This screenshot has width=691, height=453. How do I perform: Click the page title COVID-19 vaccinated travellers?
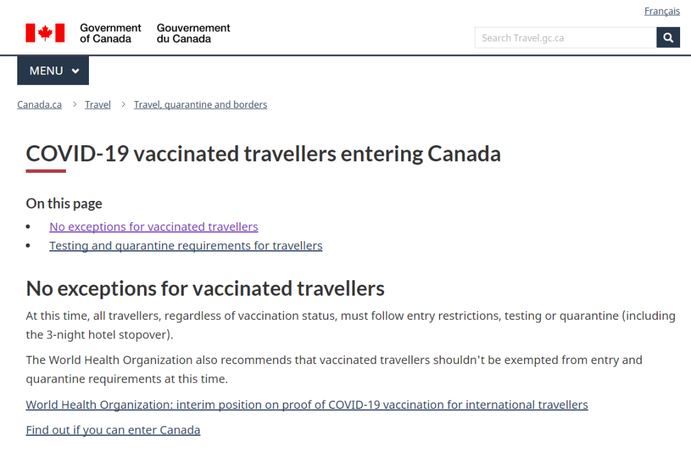(x=263, y=154)
